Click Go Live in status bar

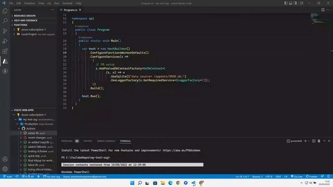(297, 177)
